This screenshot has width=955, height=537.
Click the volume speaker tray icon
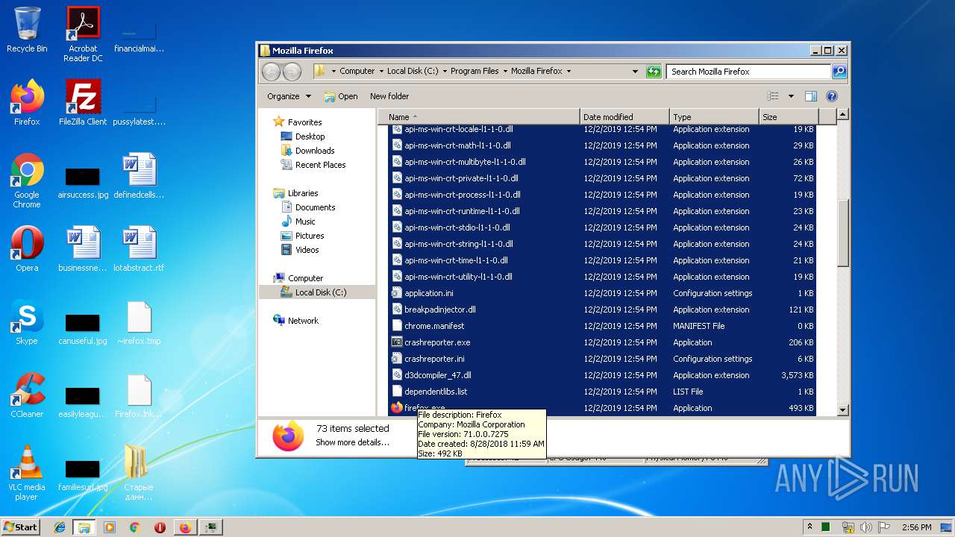pyautogui.click(x=865, y=527)
